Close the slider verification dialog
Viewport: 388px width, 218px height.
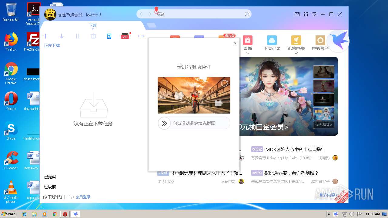[235, 43]
